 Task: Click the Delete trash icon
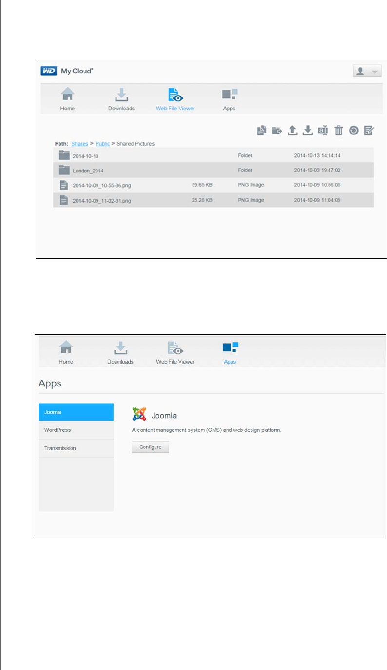[x=339, y=130]
